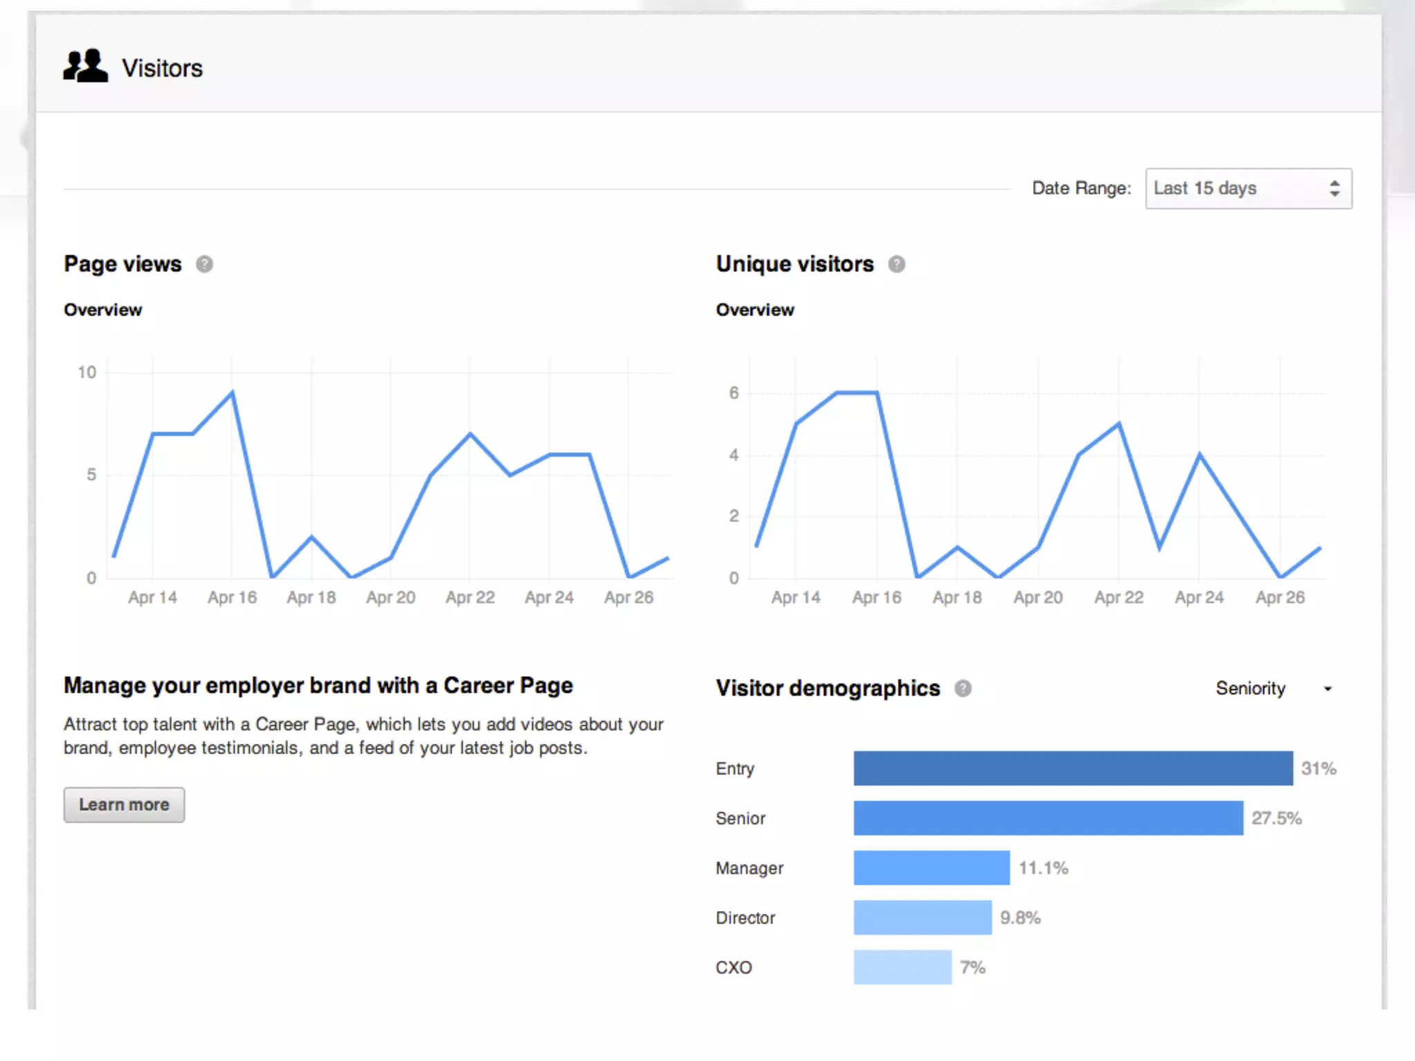Screen dimensions: 1415x1061
Task: Click the Senior 27.5% bar
Action: (x=1047, y=818)
